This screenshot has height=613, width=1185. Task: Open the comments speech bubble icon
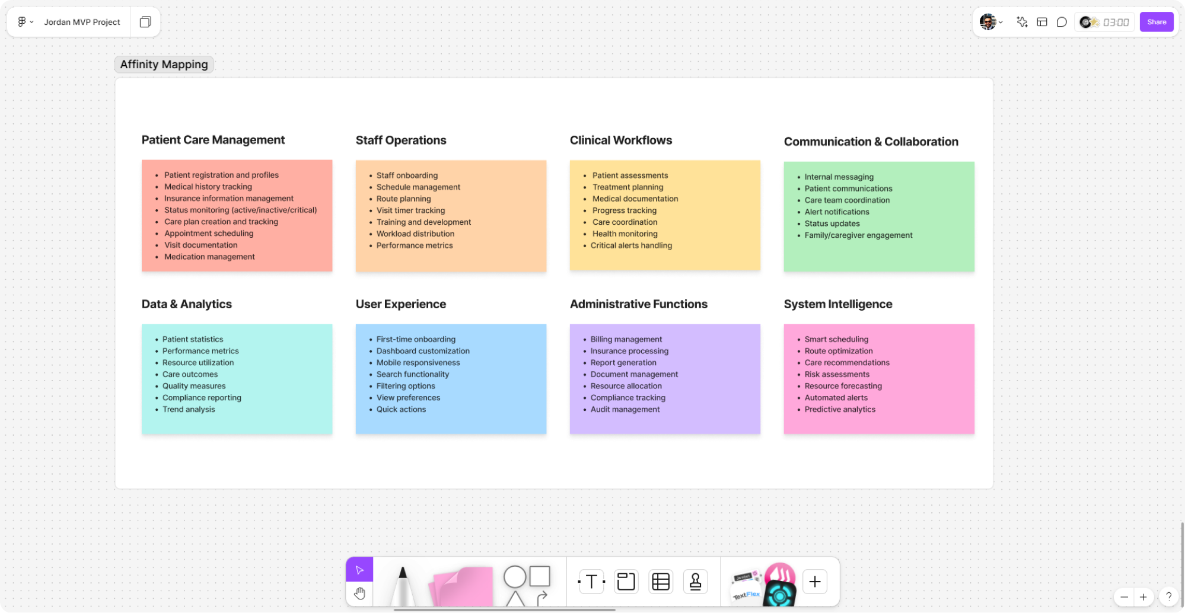1062,22
